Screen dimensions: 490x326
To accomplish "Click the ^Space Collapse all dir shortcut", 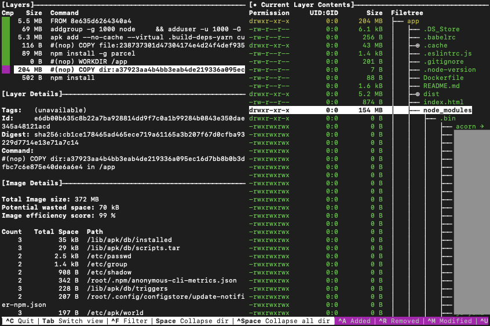I will (x=283, y=321).
